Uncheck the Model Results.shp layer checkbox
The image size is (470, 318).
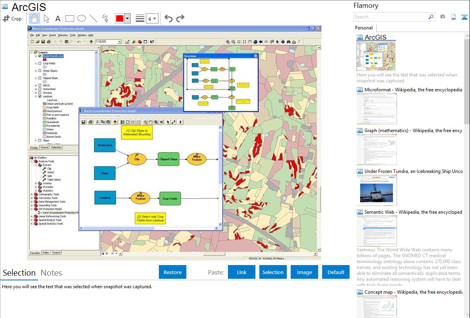pyautogui.click(x=40, y=56)
